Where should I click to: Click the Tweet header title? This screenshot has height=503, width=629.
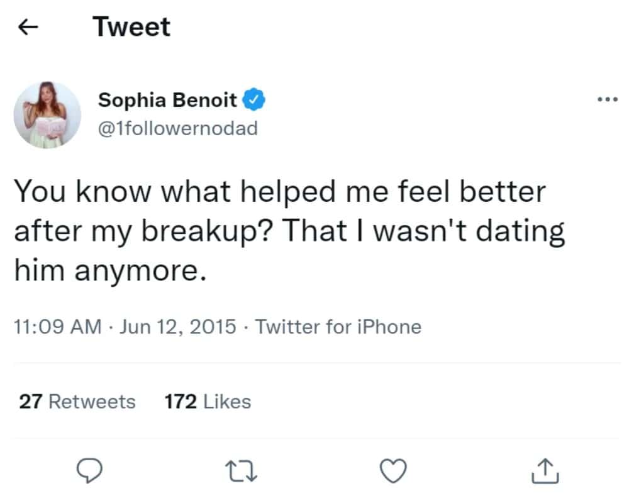(131, 27)
